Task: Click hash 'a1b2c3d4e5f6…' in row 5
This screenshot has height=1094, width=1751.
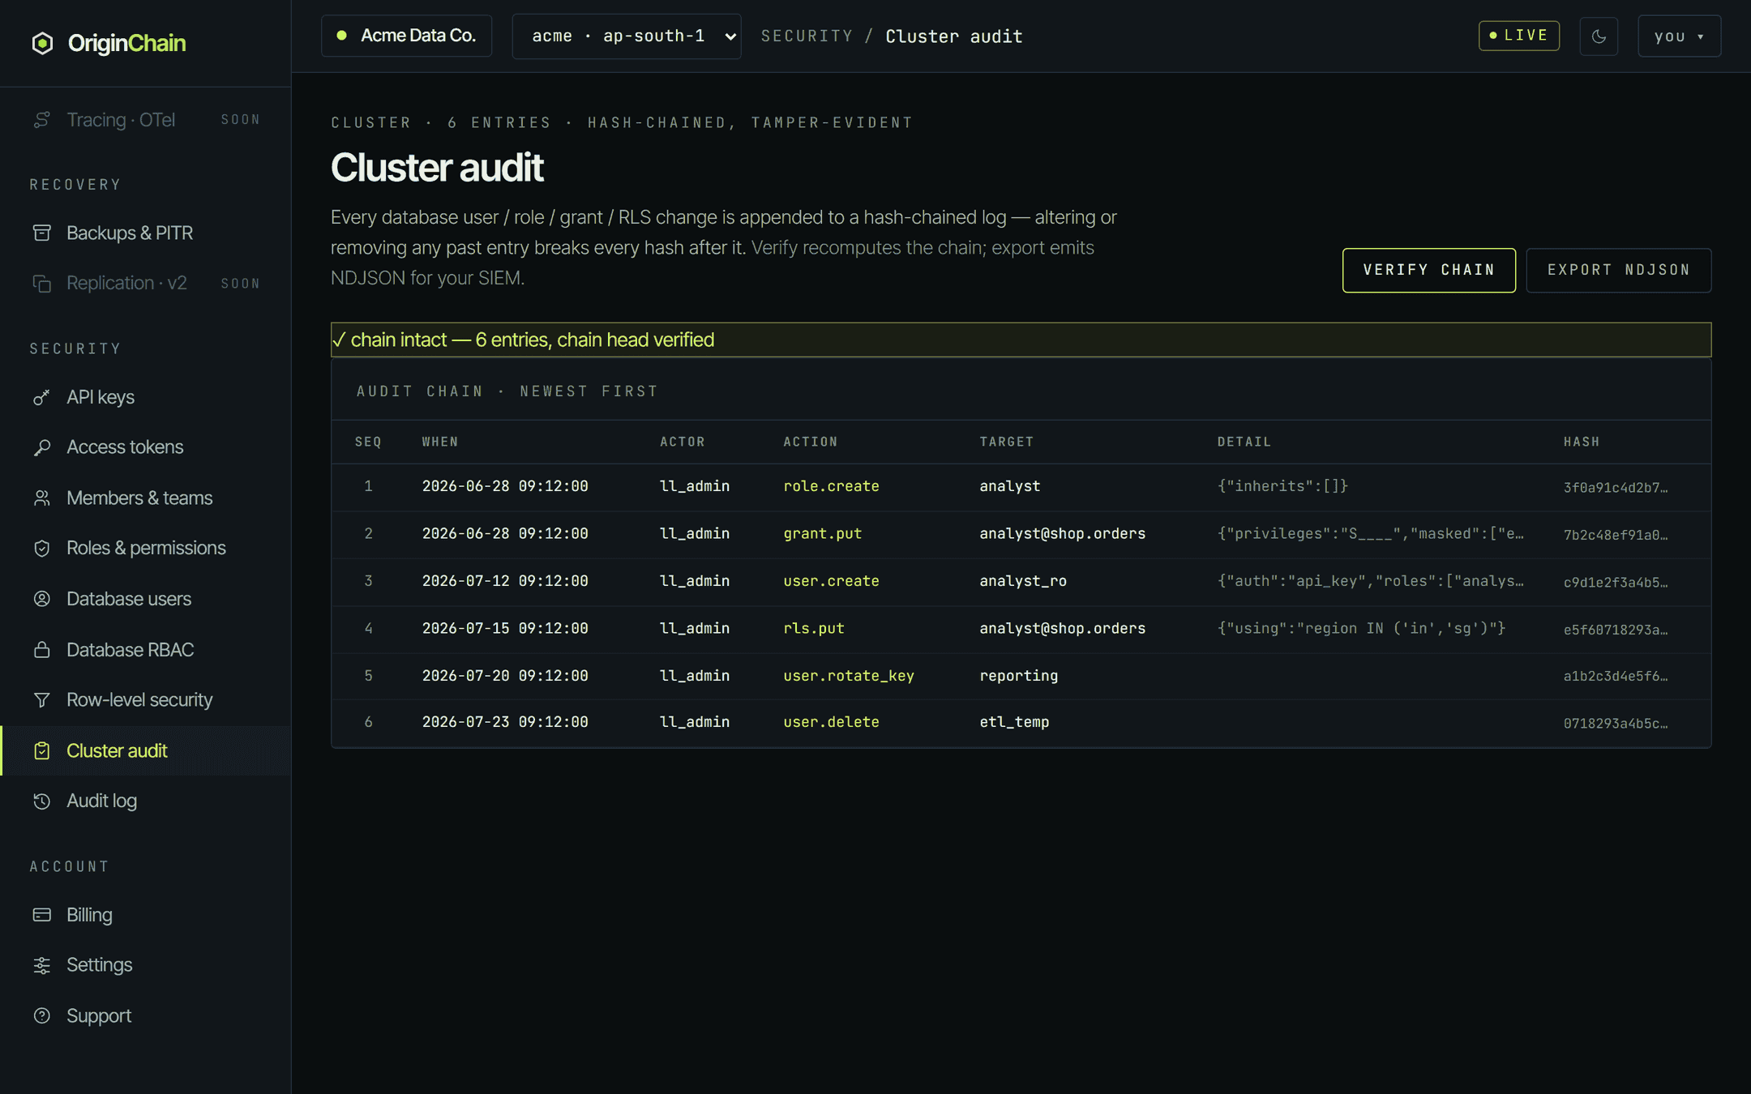Action: click(1616, 676)
